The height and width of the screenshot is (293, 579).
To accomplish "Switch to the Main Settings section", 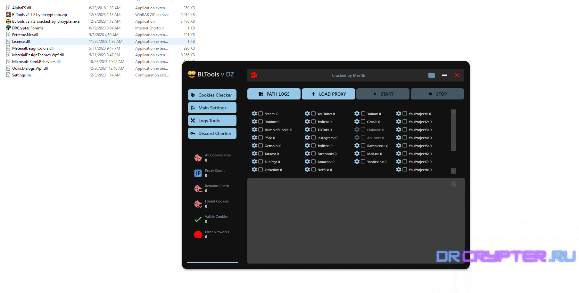I will (x=212, y=108).
